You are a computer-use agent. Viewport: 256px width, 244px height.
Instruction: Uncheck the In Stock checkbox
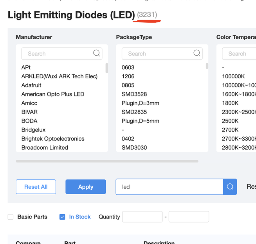pyautogui.click(x=62, y=217)
